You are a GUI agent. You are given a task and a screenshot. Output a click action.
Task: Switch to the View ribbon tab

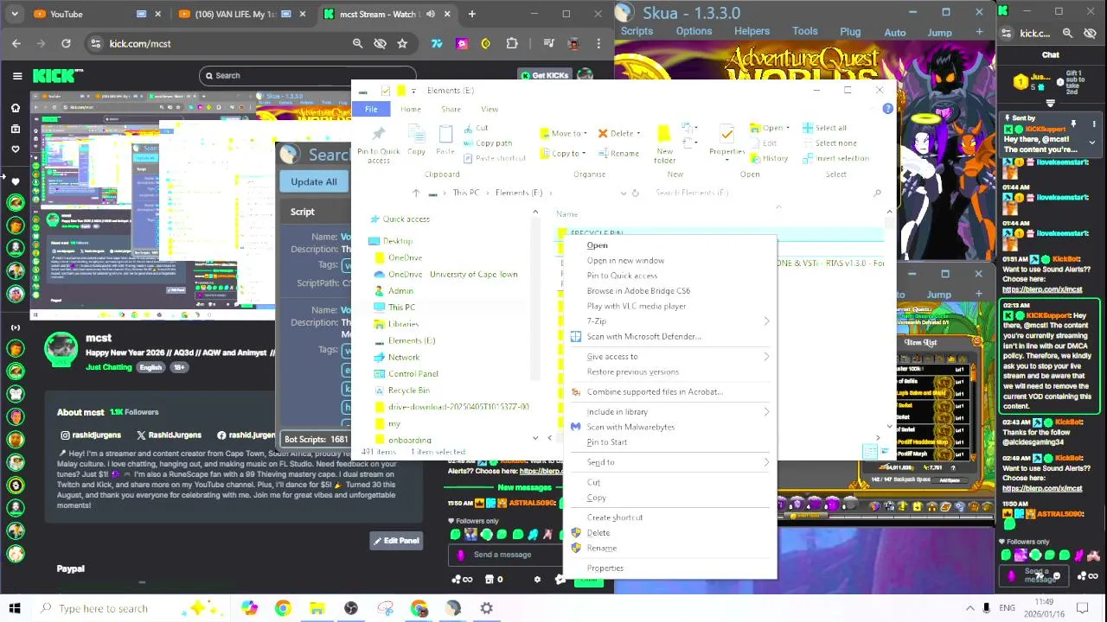490,109
